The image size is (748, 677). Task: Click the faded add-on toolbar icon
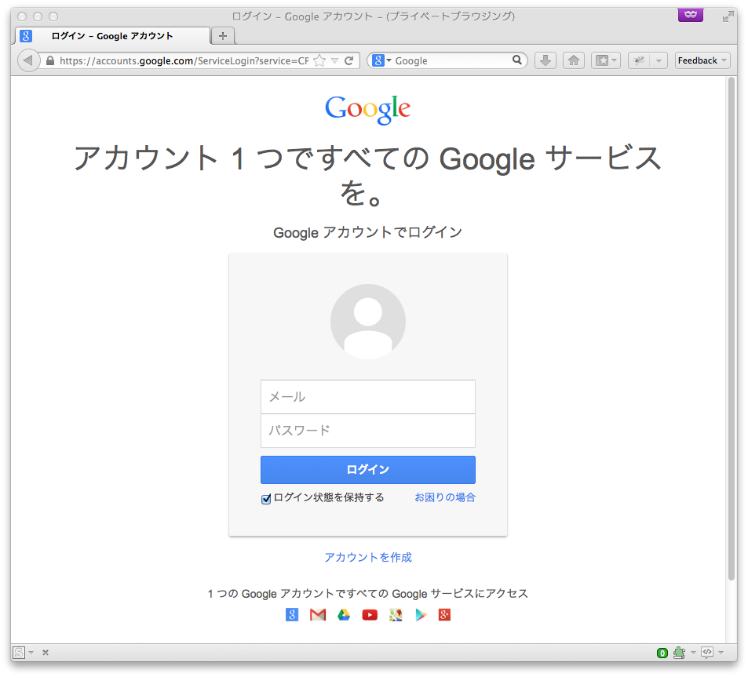pyautogui.click(x=639, y=60)
